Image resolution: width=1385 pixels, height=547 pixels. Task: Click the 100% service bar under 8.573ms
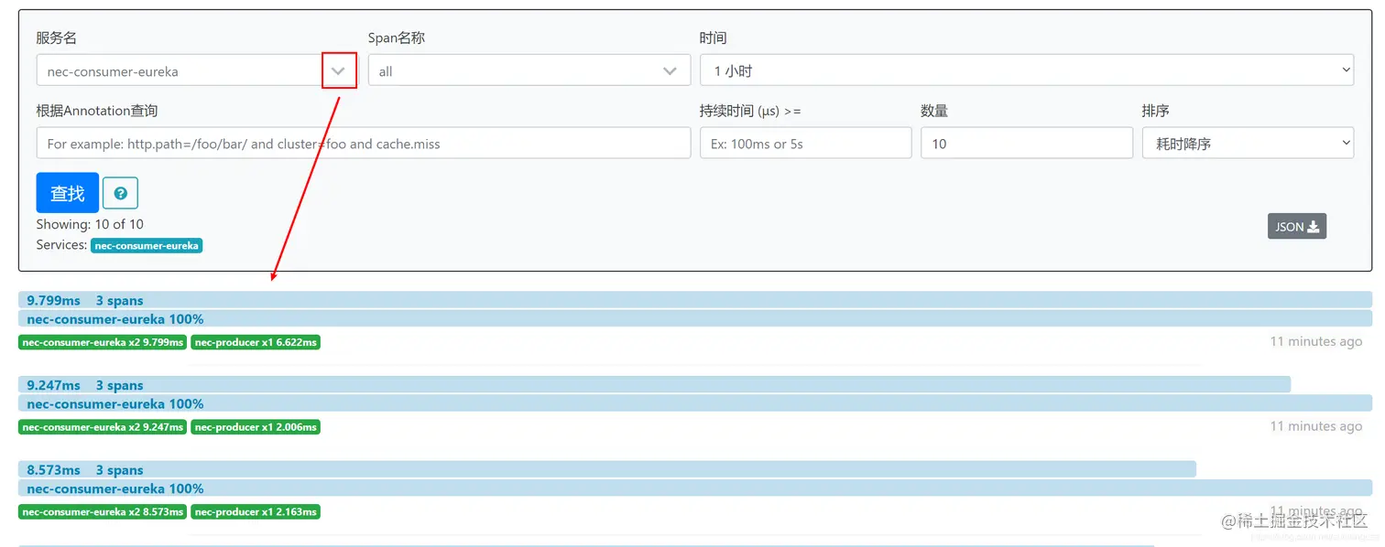pos(695,488)
